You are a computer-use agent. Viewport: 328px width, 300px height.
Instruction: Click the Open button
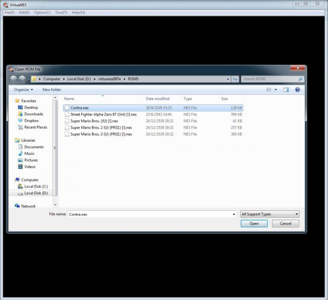click(254, 223)
